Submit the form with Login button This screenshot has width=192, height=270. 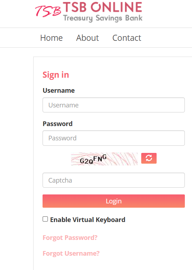click(114, 201)
